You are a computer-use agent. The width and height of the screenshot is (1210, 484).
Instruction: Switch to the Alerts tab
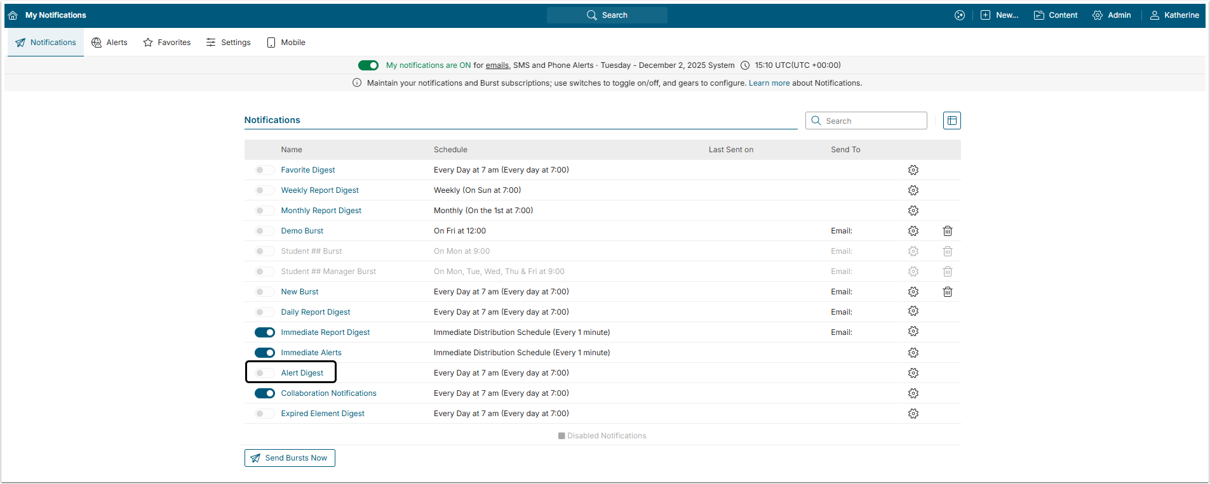coord(109,43)
